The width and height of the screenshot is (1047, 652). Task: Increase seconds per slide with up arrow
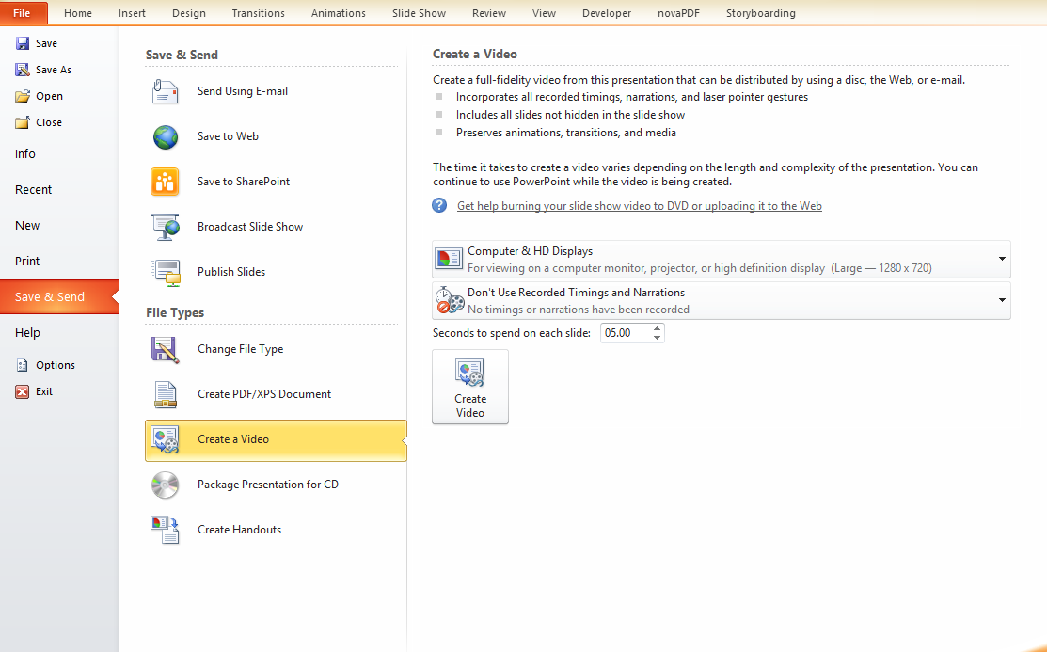657,328
